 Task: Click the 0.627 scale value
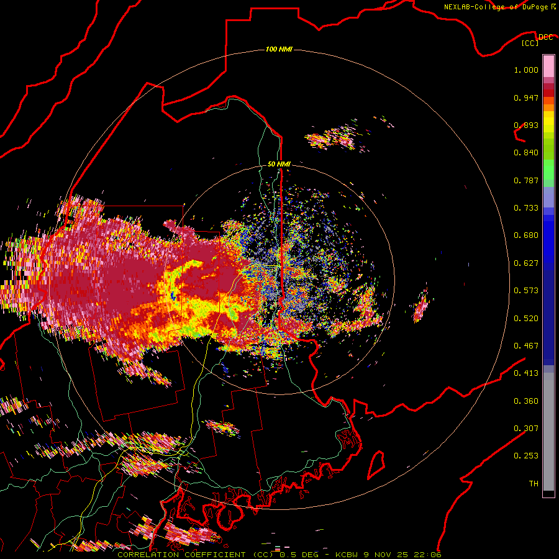526,263
